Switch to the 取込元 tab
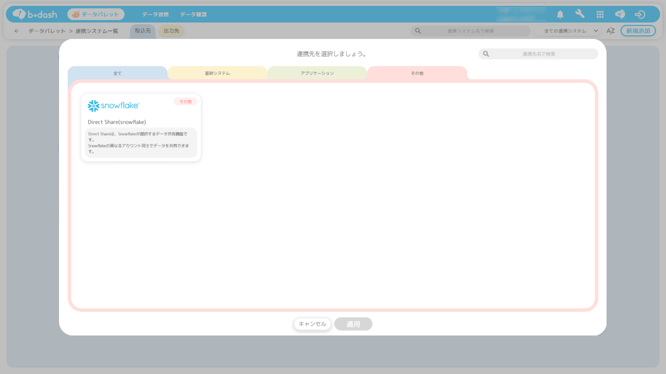 click(143, 31)
